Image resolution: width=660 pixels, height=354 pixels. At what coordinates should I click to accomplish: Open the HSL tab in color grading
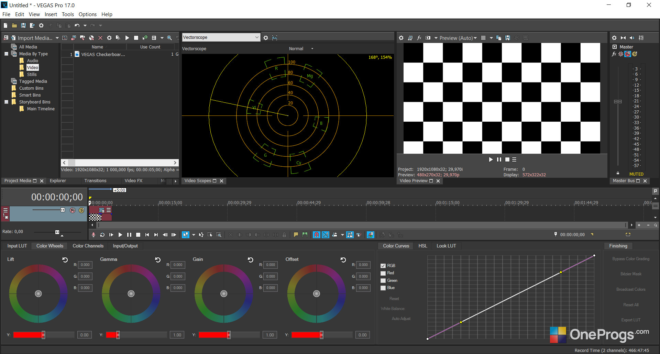tap(423, 246)
